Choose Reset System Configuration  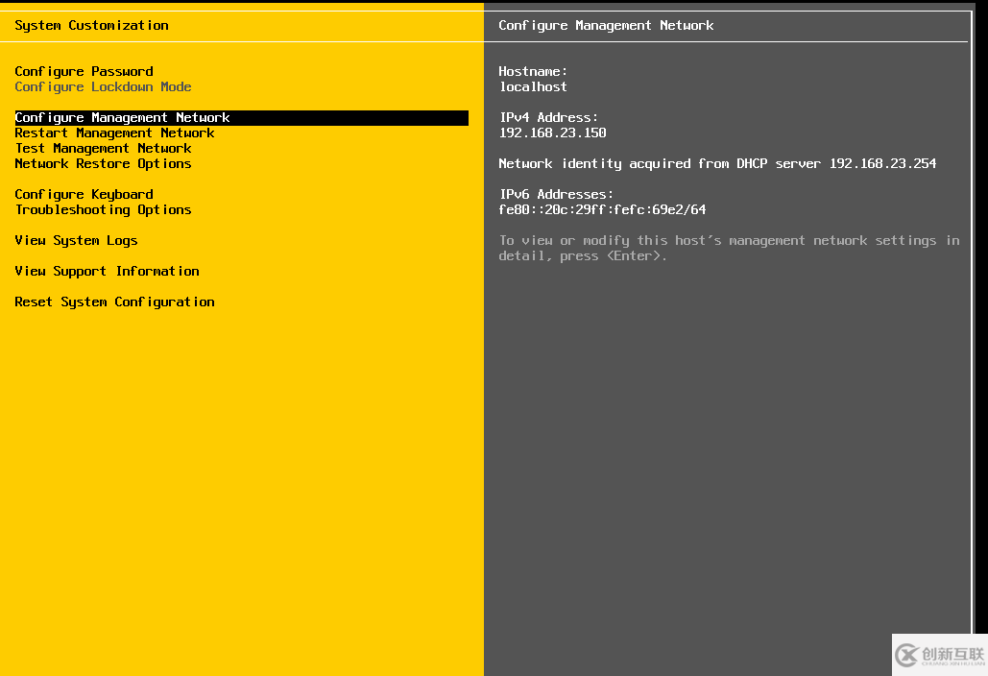(114, 302)
